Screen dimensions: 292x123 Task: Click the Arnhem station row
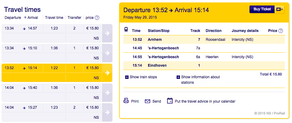[204, 40]
